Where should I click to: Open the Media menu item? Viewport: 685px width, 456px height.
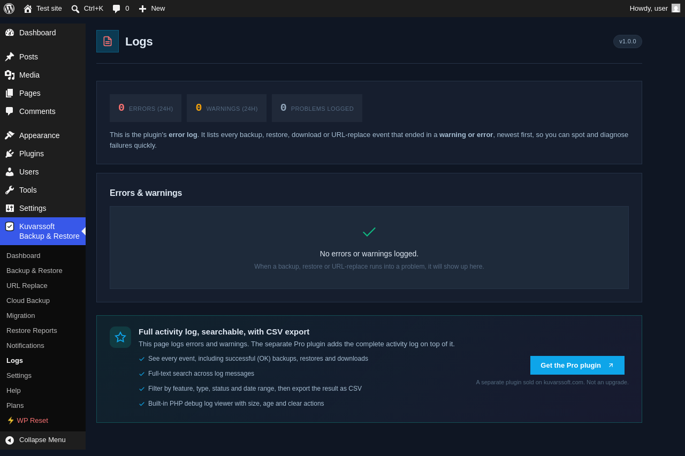[43, 75]
